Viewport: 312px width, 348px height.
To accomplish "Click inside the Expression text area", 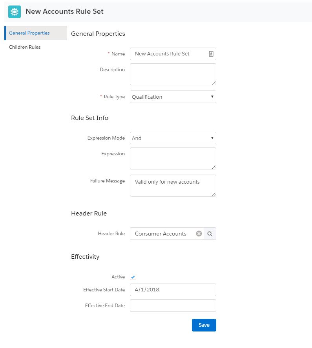I will (x=173, y=158).
